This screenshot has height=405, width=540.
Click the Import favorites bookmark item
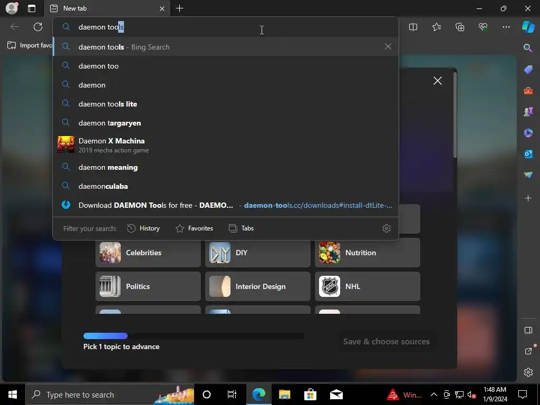pyautogui.click(x=30, y=45)
